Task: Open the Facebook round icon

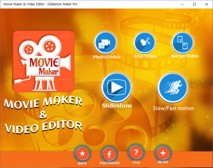Action: coord(109,154)
